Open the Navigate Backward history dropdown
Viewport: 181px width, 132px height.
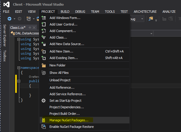[x=15, y=19]
